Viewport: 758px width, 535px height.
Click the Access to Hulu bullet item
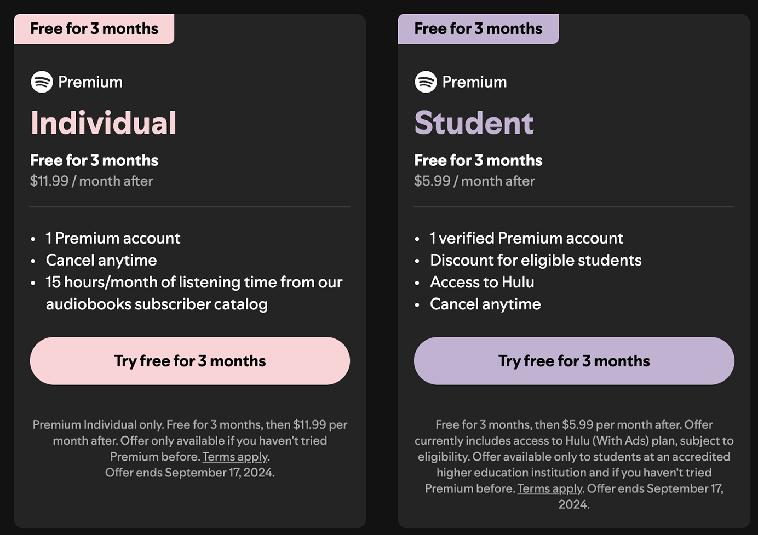coord(482,282)
